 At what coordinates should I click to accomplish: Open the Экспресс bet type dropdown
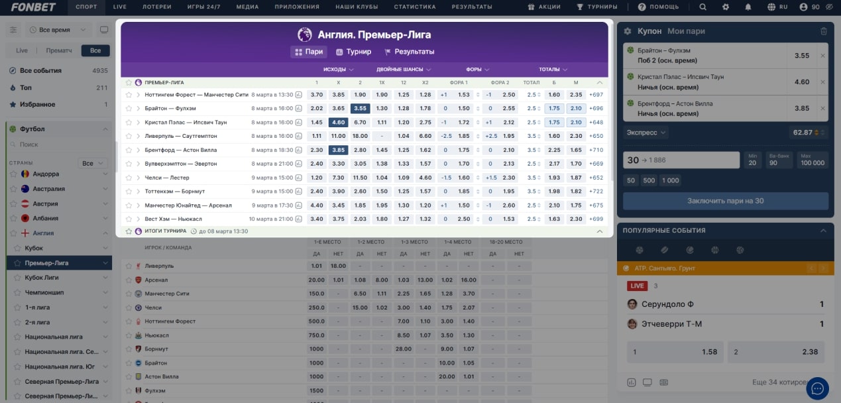[646, 133]
